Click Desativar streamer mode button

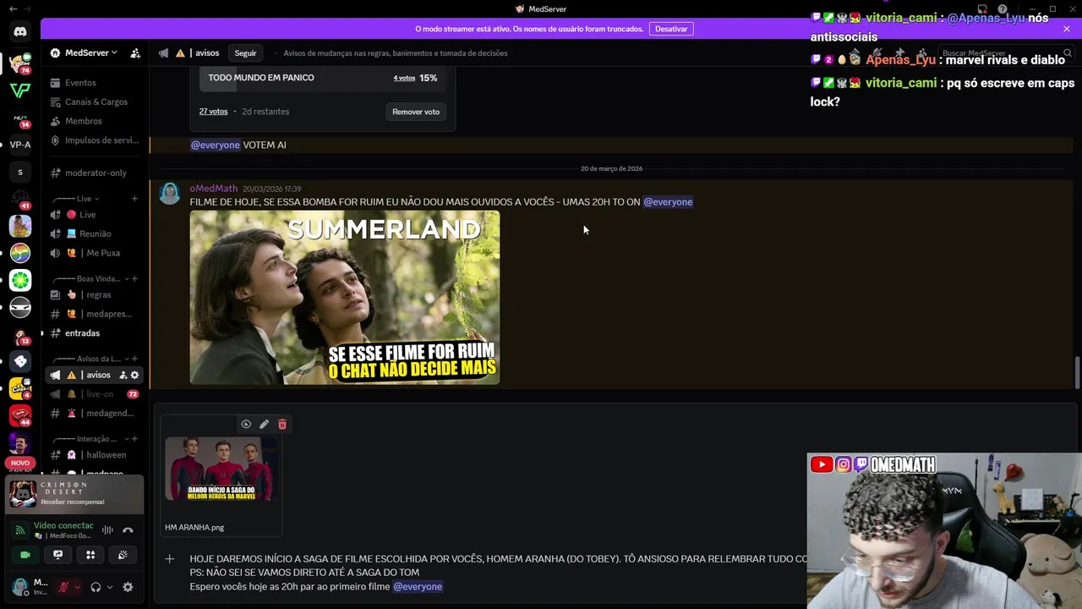[x=671, y=29]
